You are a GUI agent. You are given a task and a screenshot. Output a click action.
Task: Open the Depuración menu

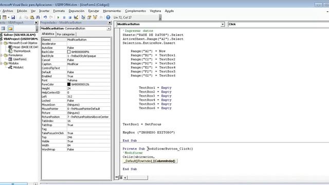77,11
